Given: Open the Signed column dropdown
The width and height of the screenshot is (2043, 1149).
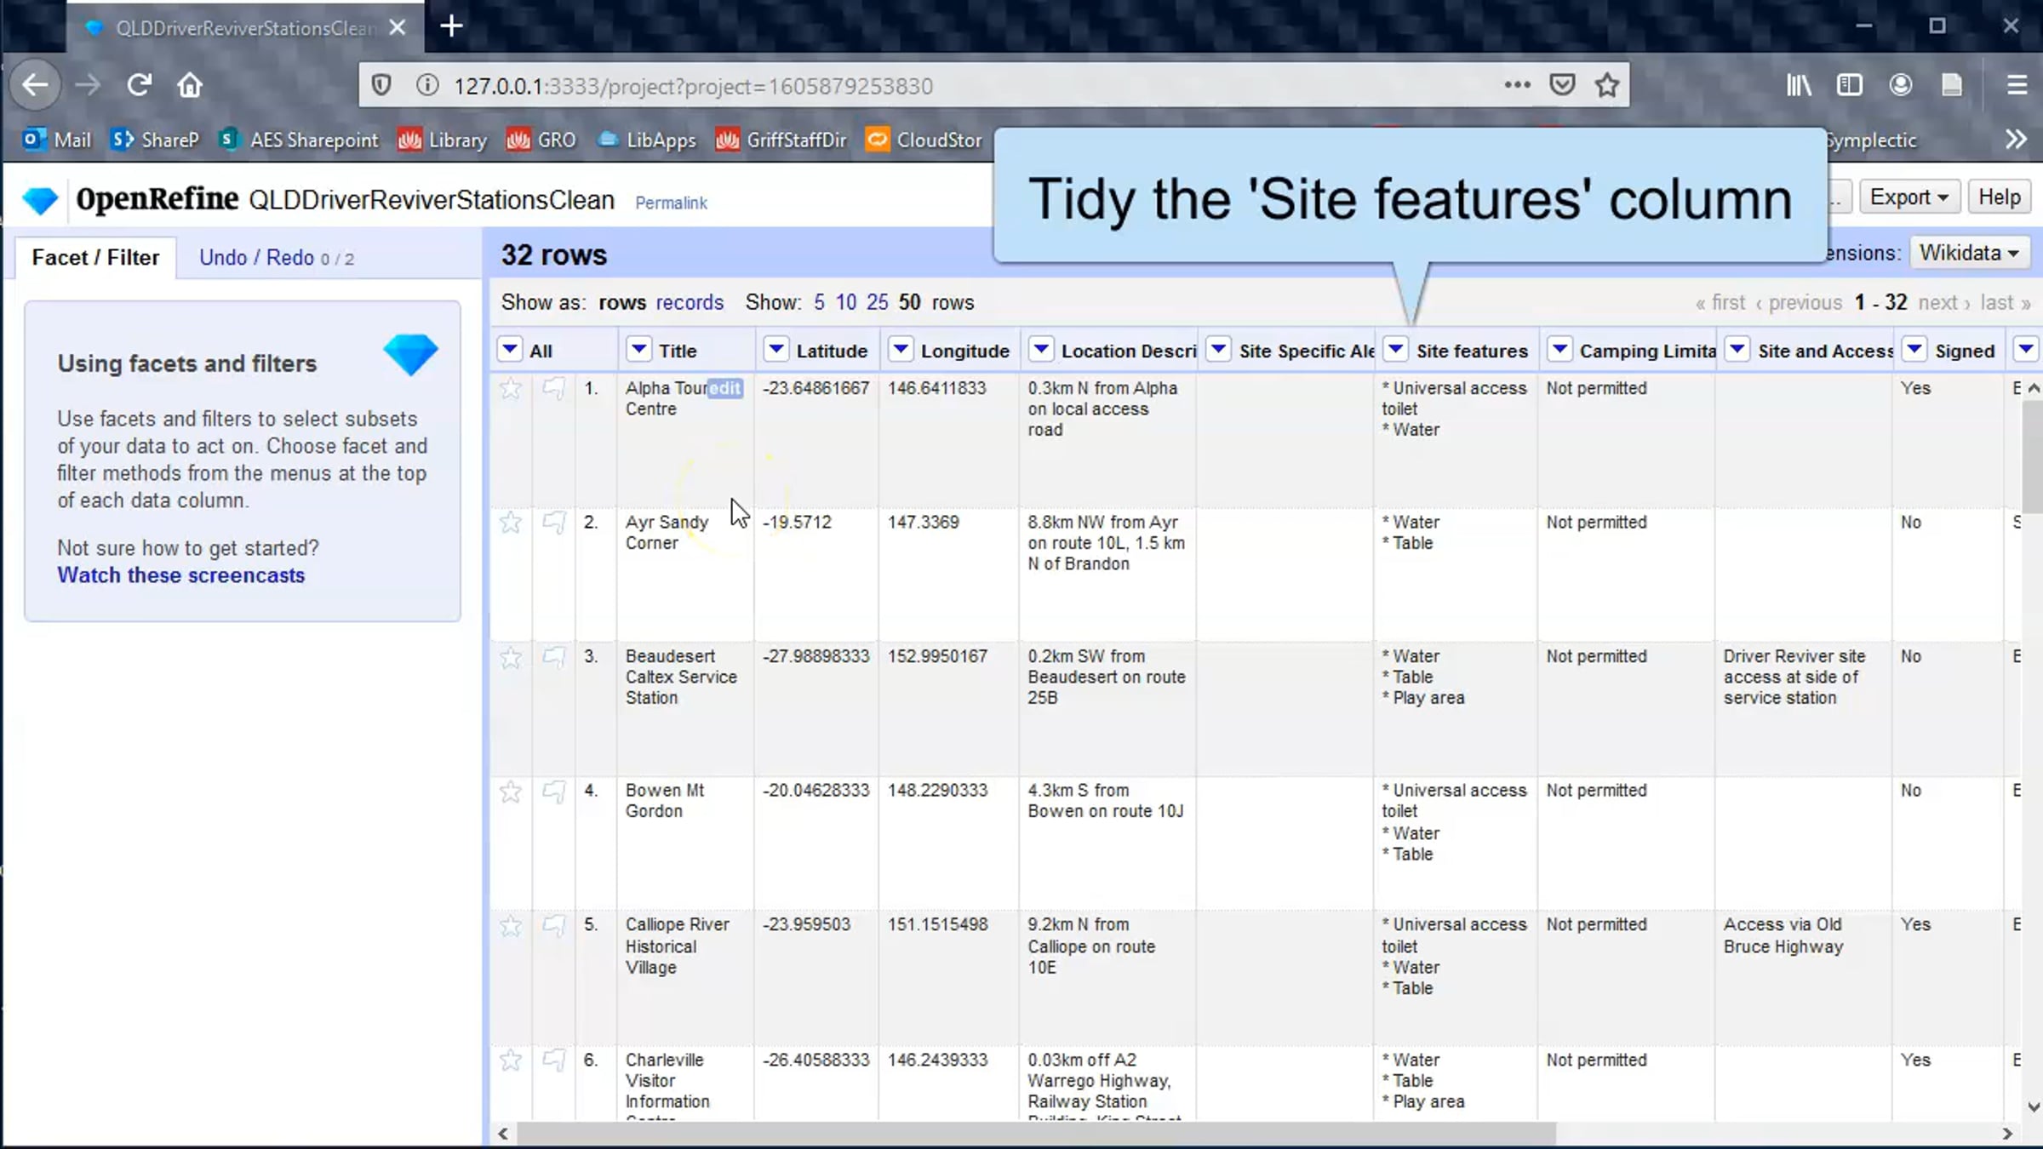Looking at the screenshot, I should click(x=1914, y=349).
